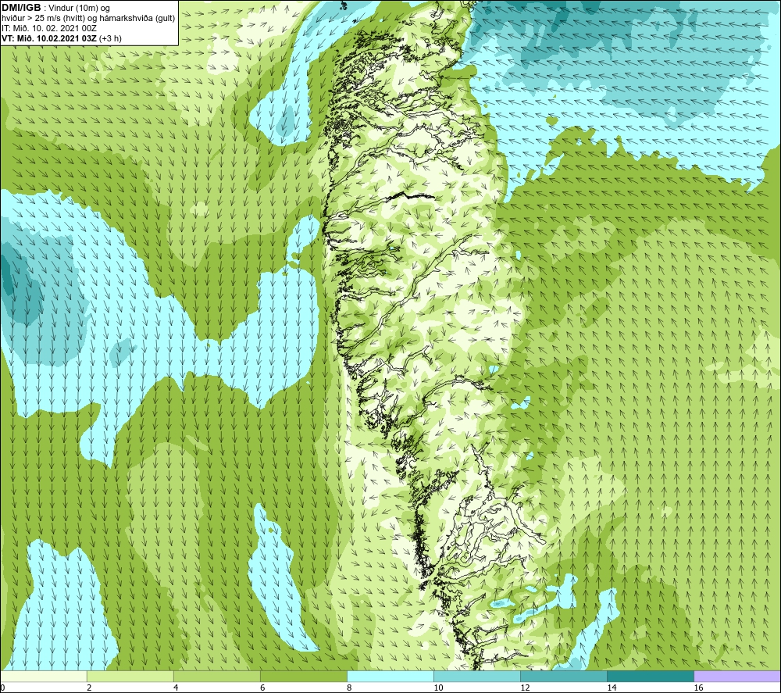Click the "2" label on the color scale
The image size is (781, 693).
[89, 688]
